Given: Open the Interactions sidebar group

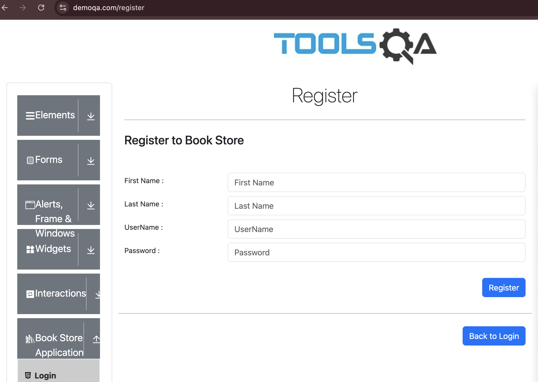Looking at the screenshot, I should [x=59, y=294].
